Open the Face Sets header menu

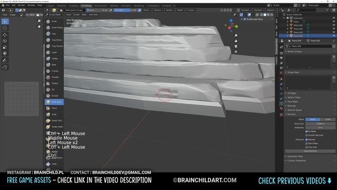(x=94, y=15)
